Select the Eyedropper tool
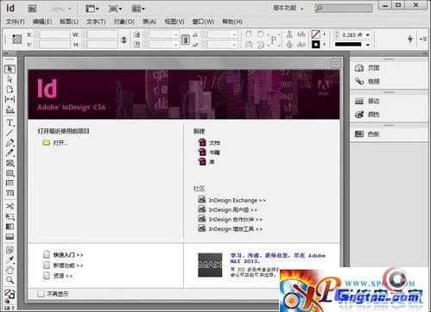The height and width of the screenshot is (312, 431). point(10,259)
